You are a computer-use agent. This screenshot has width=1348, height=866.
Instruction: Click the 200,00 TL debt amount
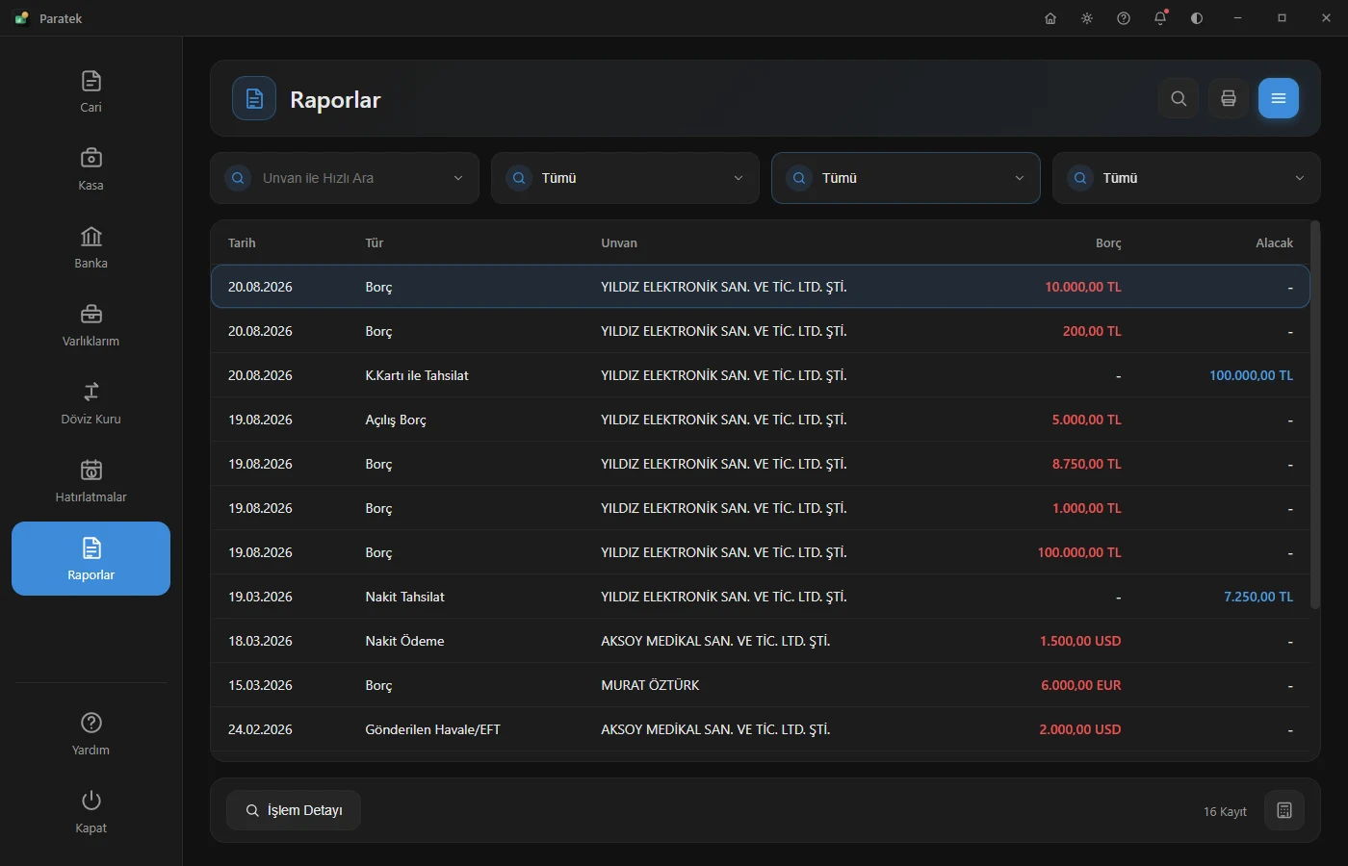tap(1092, 331)
